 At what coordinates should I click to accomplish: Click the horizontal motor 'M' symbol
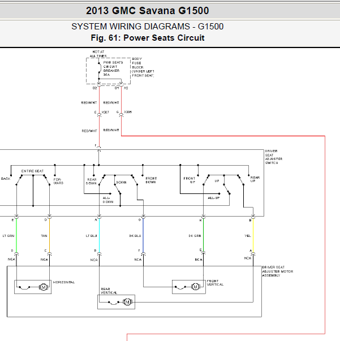point(44,287)
